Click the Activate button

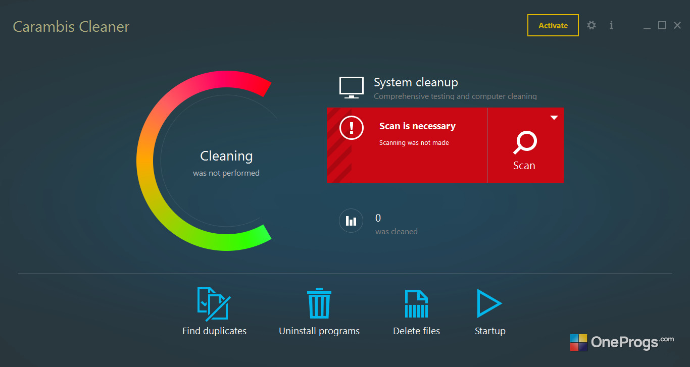(x=553, y=25)
